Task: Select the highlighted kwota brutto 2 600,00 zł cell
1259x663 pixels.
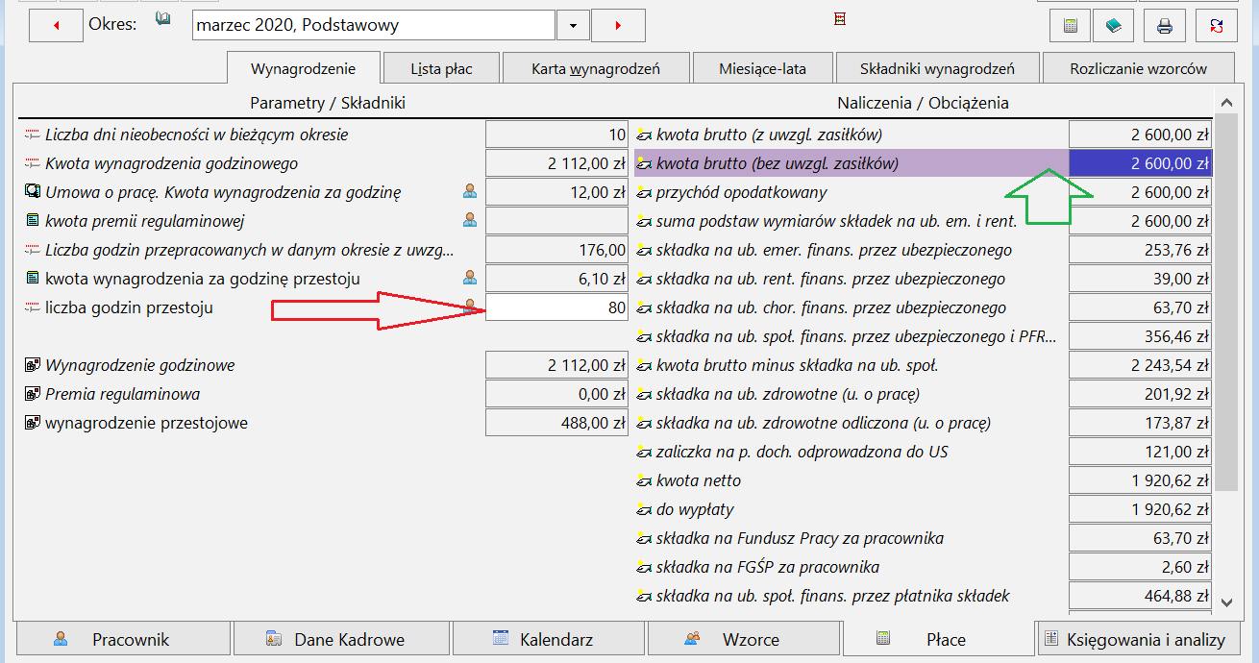Action: pyautogui.click(x=1141, y=163)
